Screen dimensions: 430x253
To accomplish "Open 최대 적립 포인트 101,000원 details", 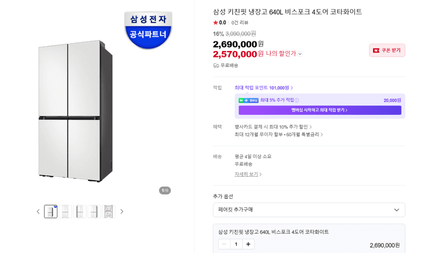I will click(x=263, y=88).
